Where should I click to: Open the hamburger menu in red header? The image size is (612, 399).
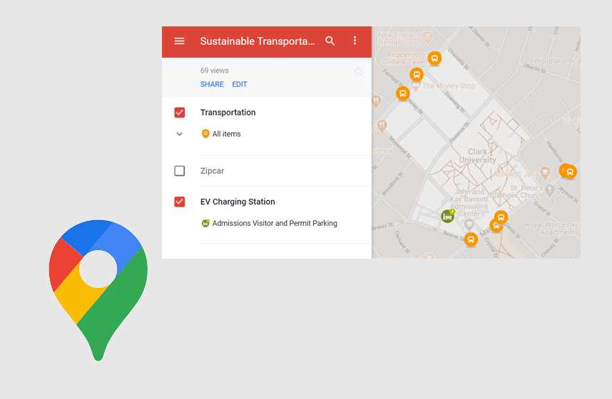click(x=179, y=41)
